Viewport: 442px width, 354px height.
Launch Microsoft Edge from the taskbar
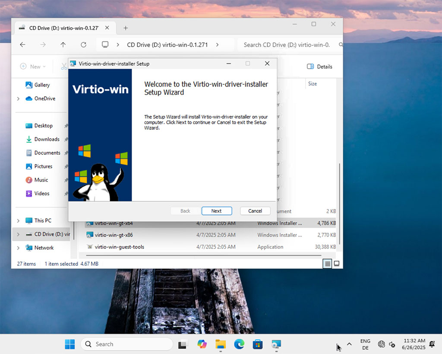click(x=239, y=344)
